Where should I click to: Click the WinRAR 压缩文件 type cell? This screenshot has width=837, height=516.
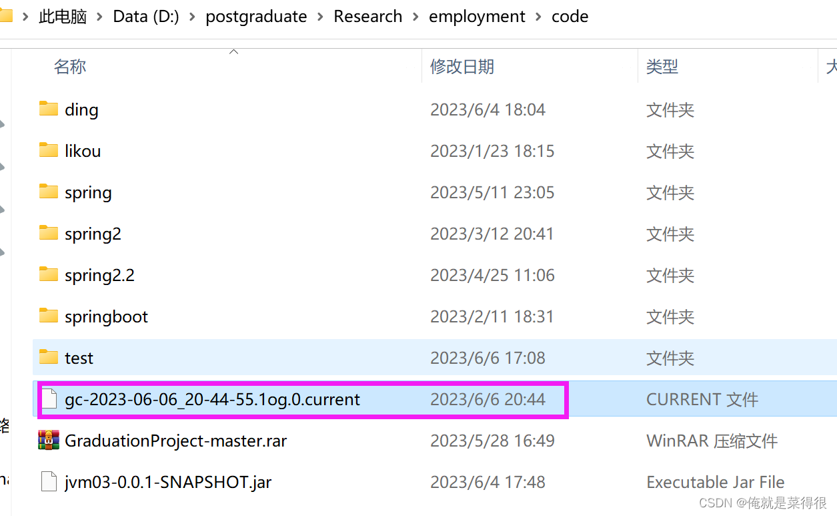point(712,441)
